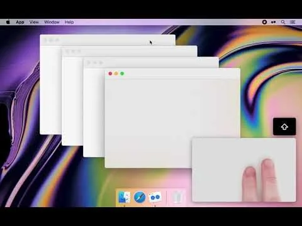Image resolution: width=302 pixels, height=226 pixels.
Task: Open the App menu
Action: [20, 22]
